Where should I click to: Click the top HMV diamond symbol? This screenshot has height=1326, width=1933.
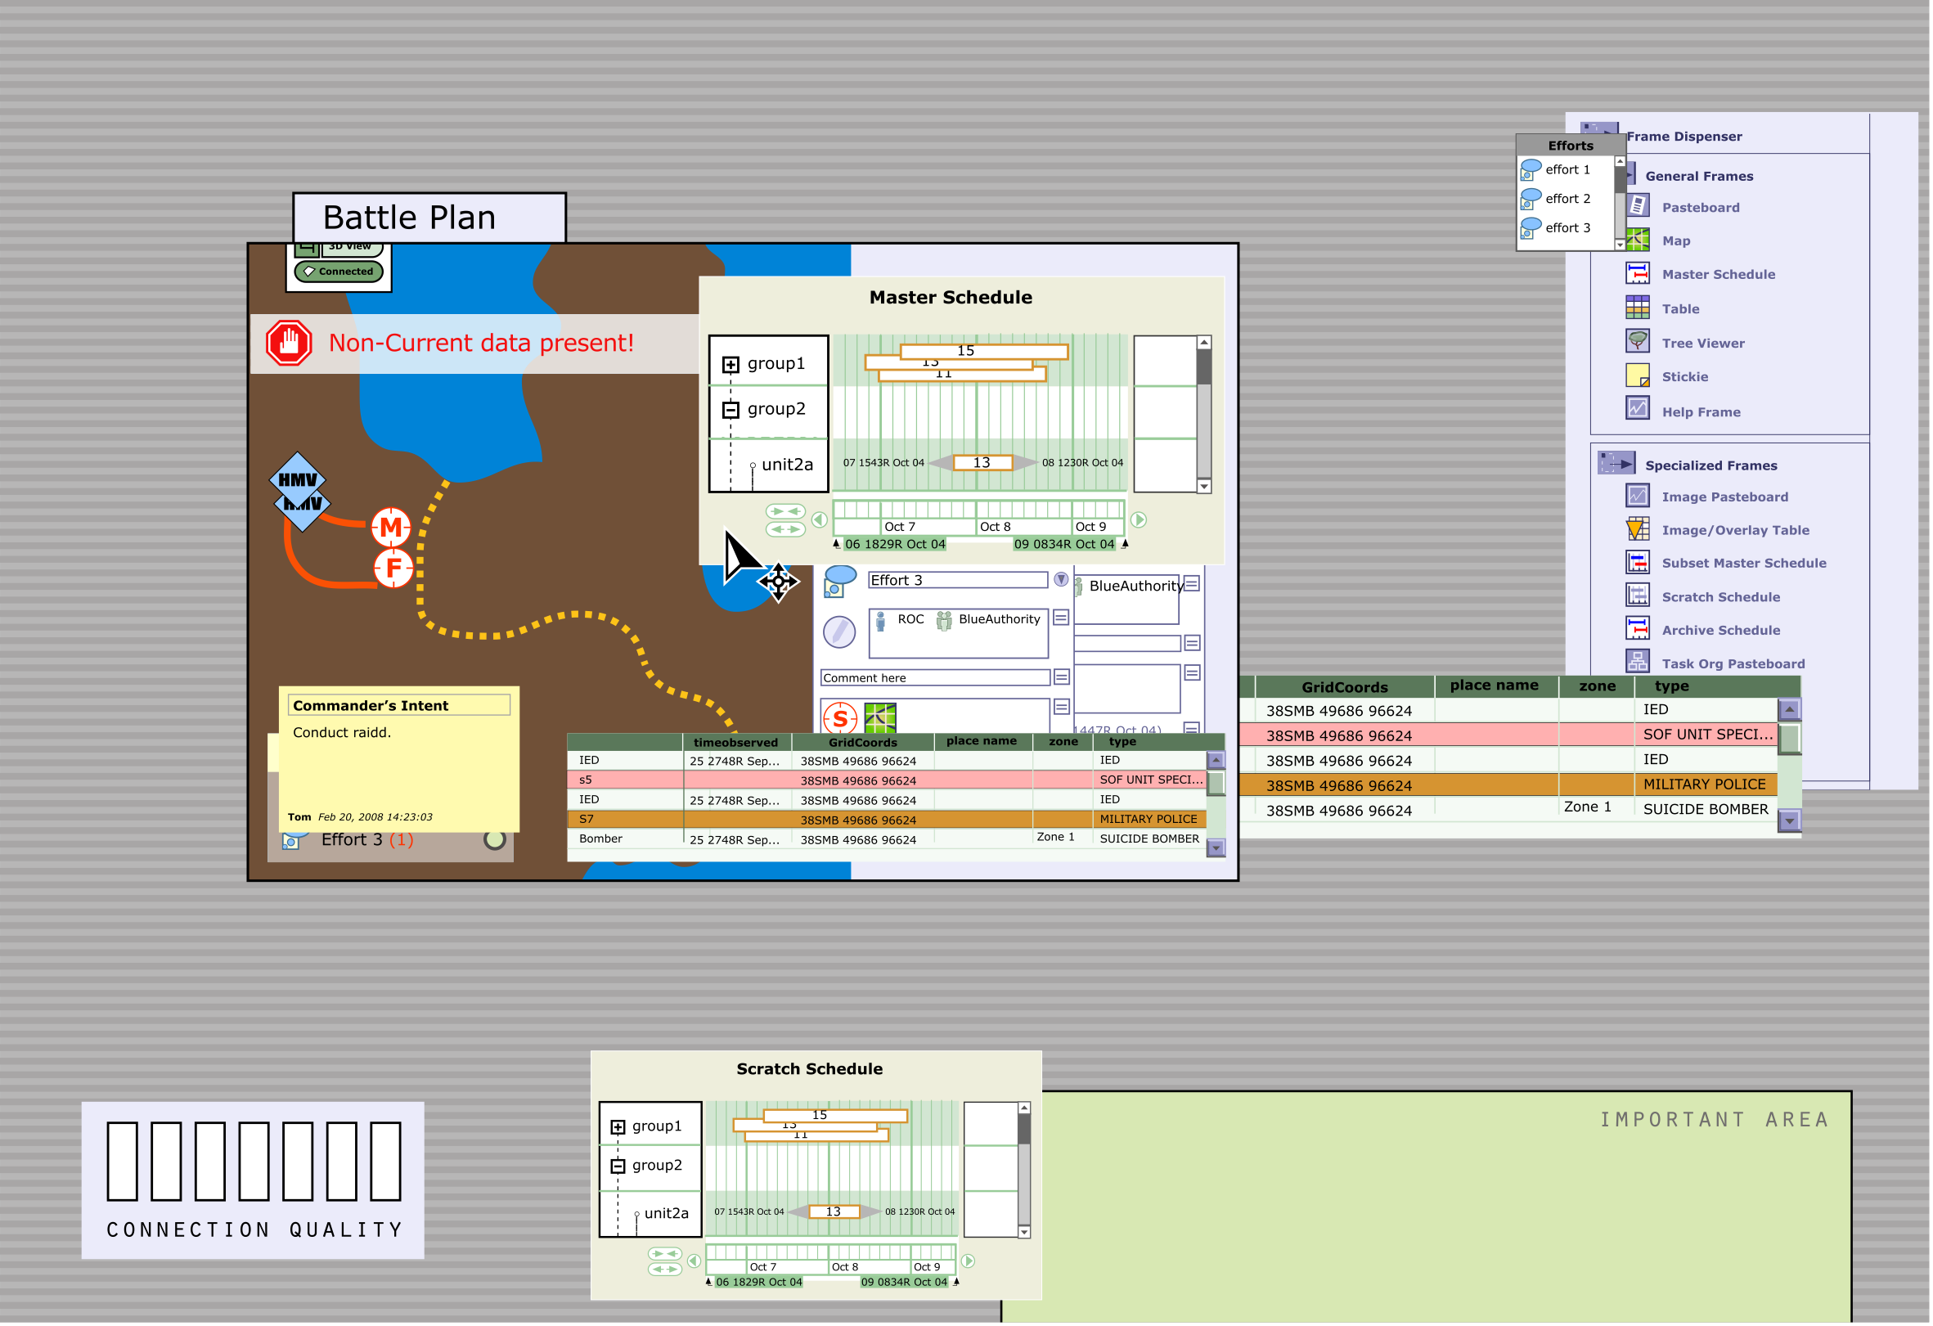pyautogui.click(x=298, y=480)
